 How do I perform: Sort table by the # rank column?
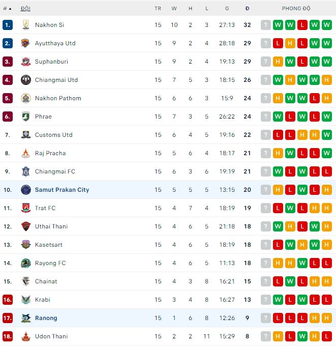point(7,9)
